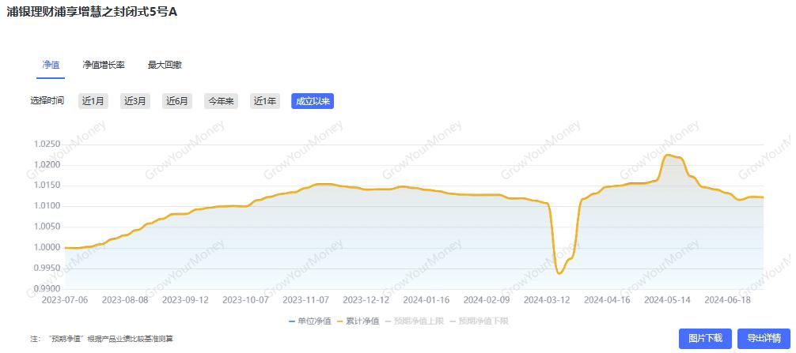Select the 今年来 time range
Screen dimensions: 796x353
(x=222, y=101)
